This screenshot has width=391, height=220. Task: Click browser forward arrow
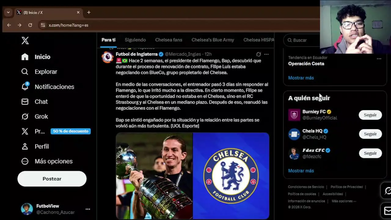pyautogui.click(x=20, y=25)
